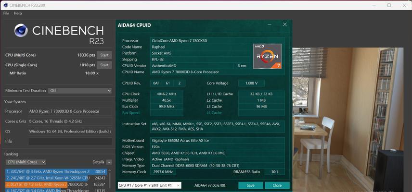
Task: Select the 16C/32T Threadripper ranking row
Action: click(x=56, y=191)
